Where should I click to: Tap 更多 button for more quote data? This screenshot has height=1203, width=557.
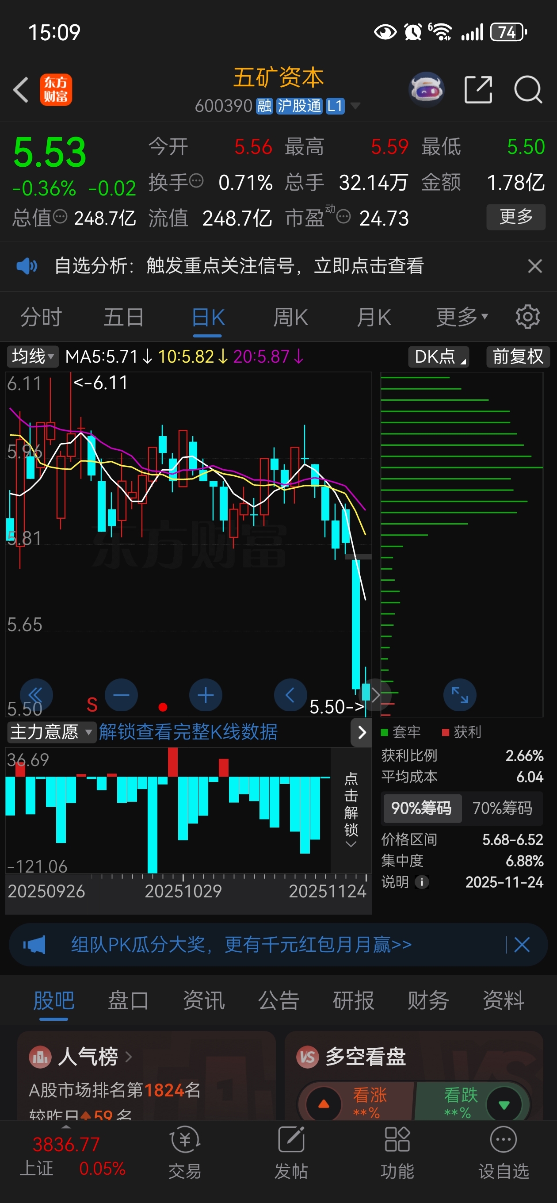(x=516, y=217)
